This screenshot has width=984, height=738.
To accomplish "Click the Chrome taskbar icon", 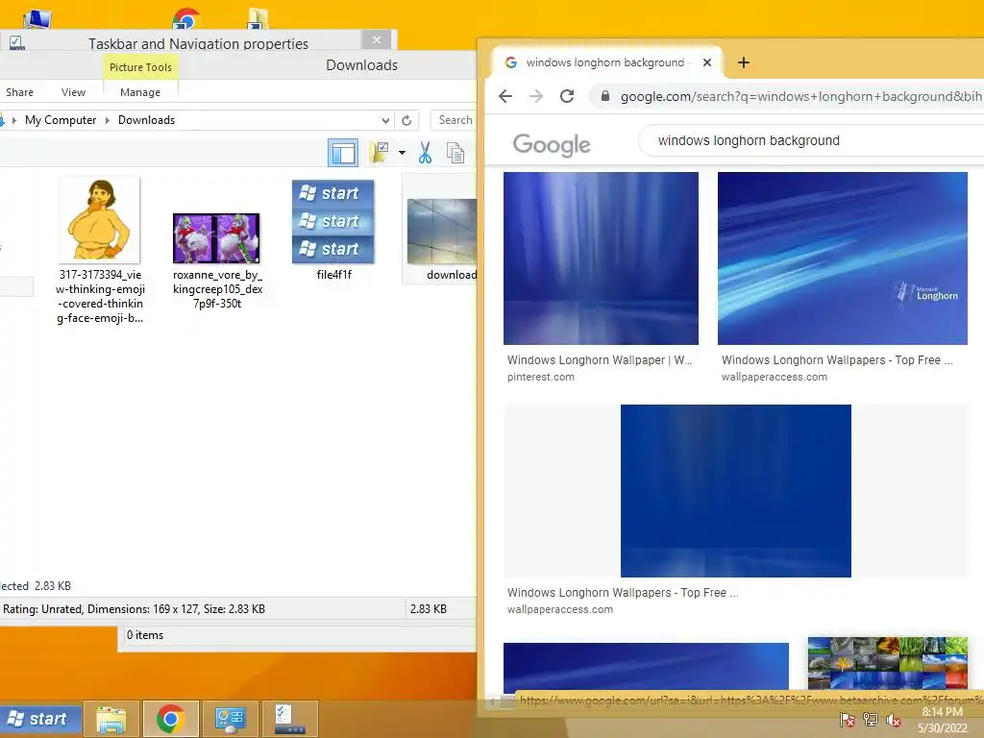I will pos(171,719).
